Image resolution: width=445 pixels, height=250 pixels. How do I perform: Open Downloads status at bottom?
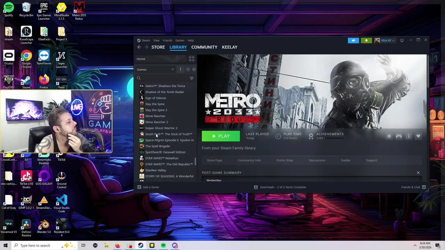click(280, 187)
